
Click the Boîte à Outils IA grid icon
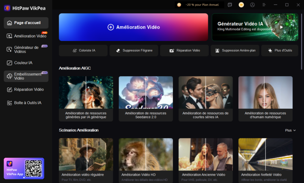(9, 103)
